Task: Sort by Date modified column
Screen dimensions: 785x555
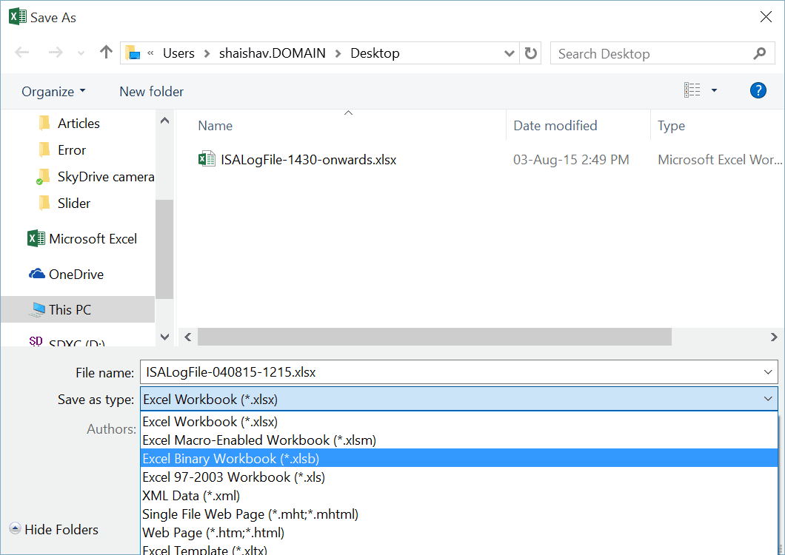Action: tap(555, 126)
